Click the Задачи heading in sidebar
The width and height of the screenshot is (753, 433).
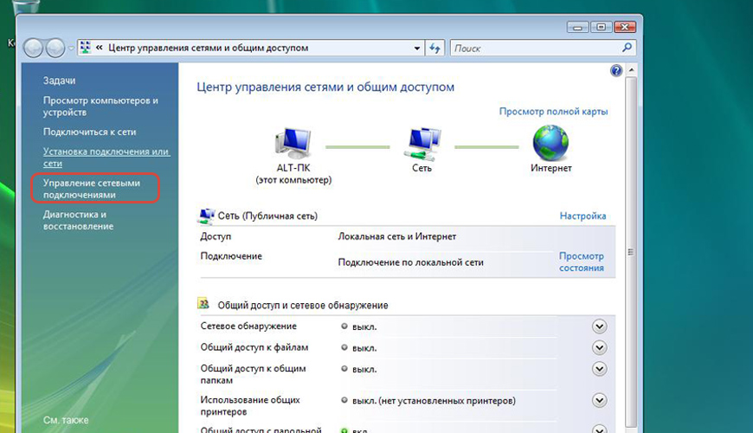[59, 81]
